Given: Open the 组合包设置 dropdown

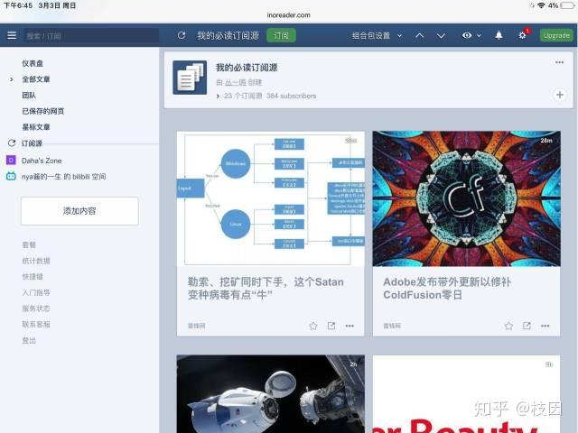Looking at the screenshot, I should coord(377,36).
